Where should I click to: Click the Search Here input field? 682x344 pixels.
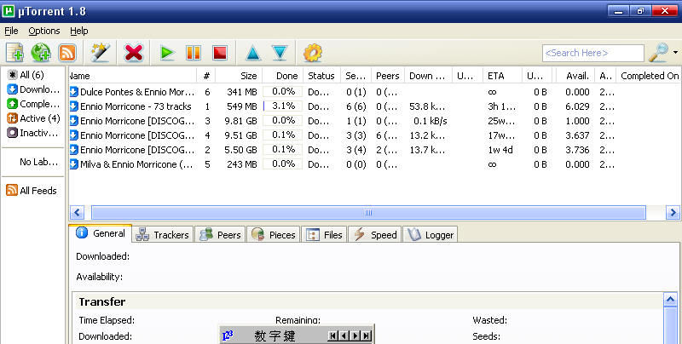click(592, 53)
